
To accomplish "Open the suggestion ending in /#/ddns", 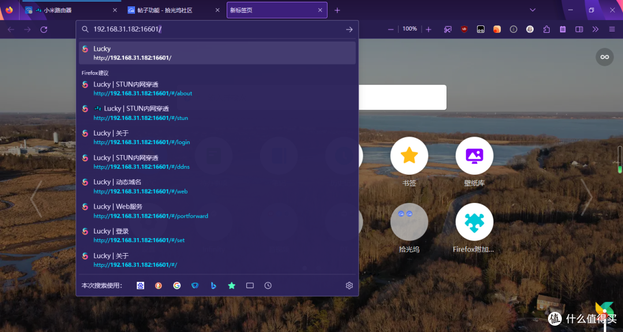I will pyautogui.click(x=217, y=162).
